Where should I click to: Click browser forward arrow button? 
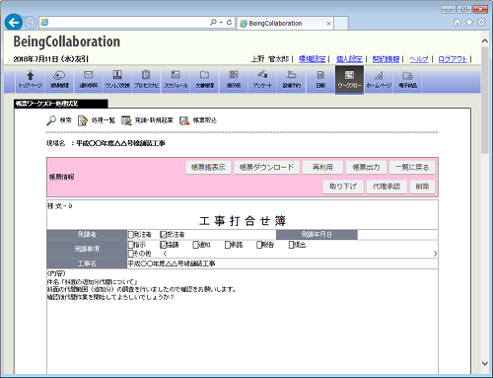(31, 23)
